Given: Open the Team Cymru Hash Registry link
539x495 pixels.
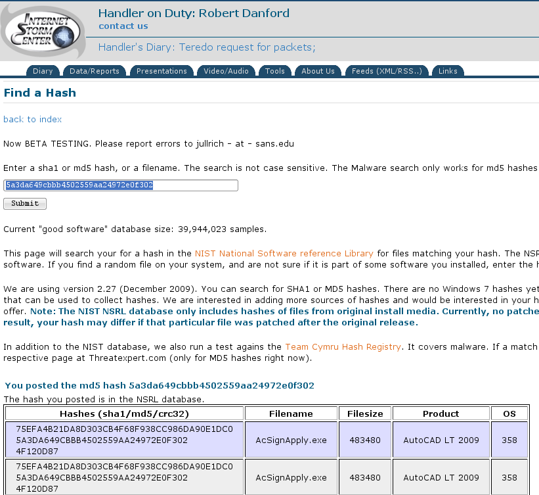Looking at the screenshot, I should [x=343, y=346].
